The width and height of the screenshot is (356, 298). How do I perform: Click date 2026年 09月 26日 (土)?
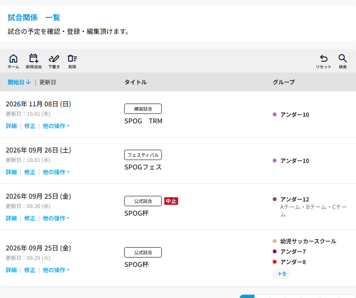(x=39, y=150)
